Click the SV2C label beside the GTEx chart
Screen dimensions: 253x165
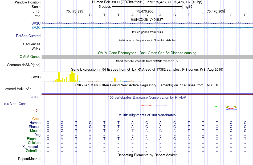[36, 77]
